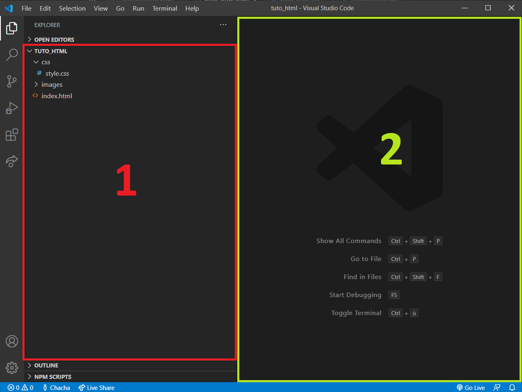Click the 'Show All Commands' hint text
Screen dimensions: 522x392
pyautogui.click(x=349, y=241)
